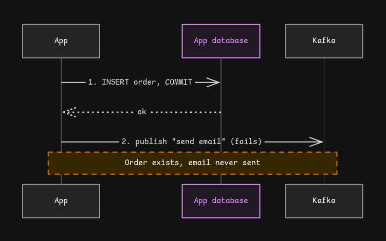
Task: Select the bottom App database participant box
Action: tap(221, 201)
